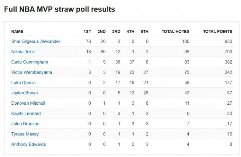Select the 3RD column header
This screenshot has width=241, height=157.
(116, 31)
